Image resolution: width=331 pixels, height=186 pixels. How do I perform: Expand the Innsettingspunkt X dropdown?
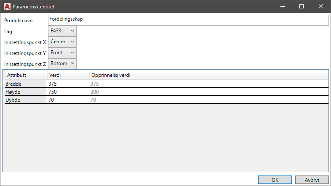pyautogui.click(x=62, y=42)
